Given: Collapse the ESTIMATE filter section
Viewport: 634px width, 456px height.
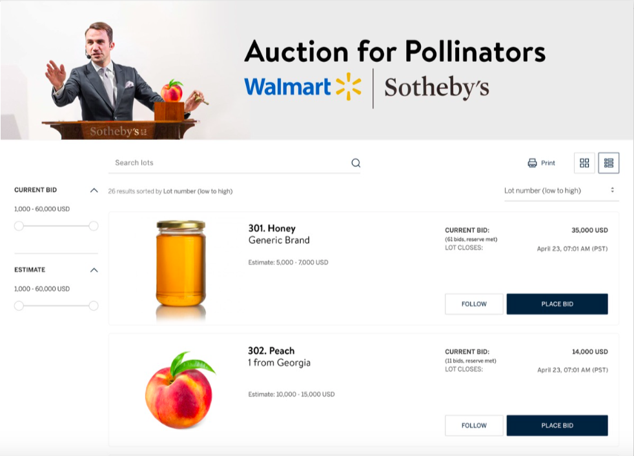Looking at the screenshot, I should point(96,270).
